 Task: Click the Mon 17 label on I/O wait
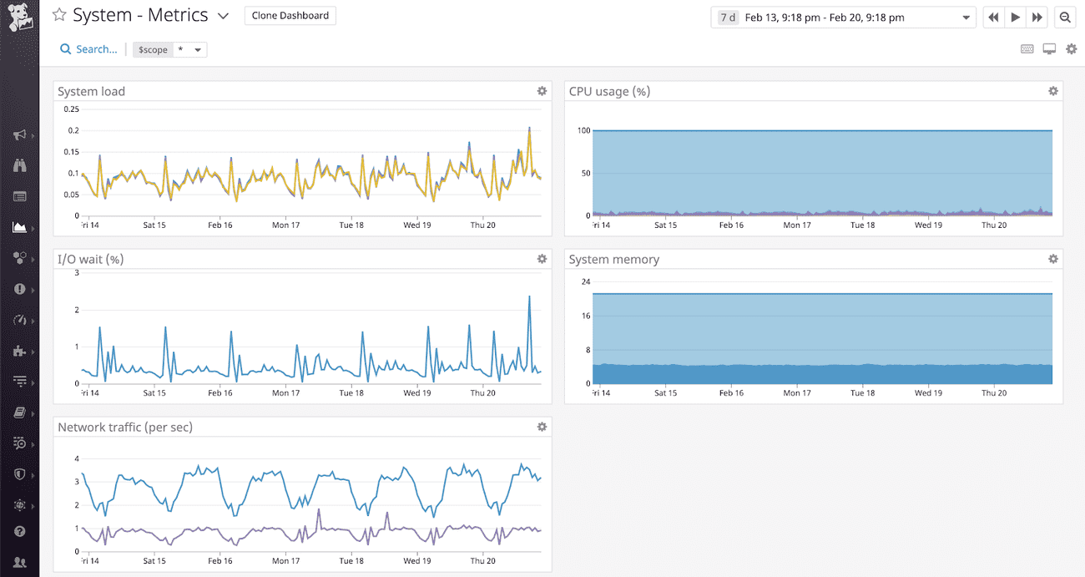click(x=285, y=392)
